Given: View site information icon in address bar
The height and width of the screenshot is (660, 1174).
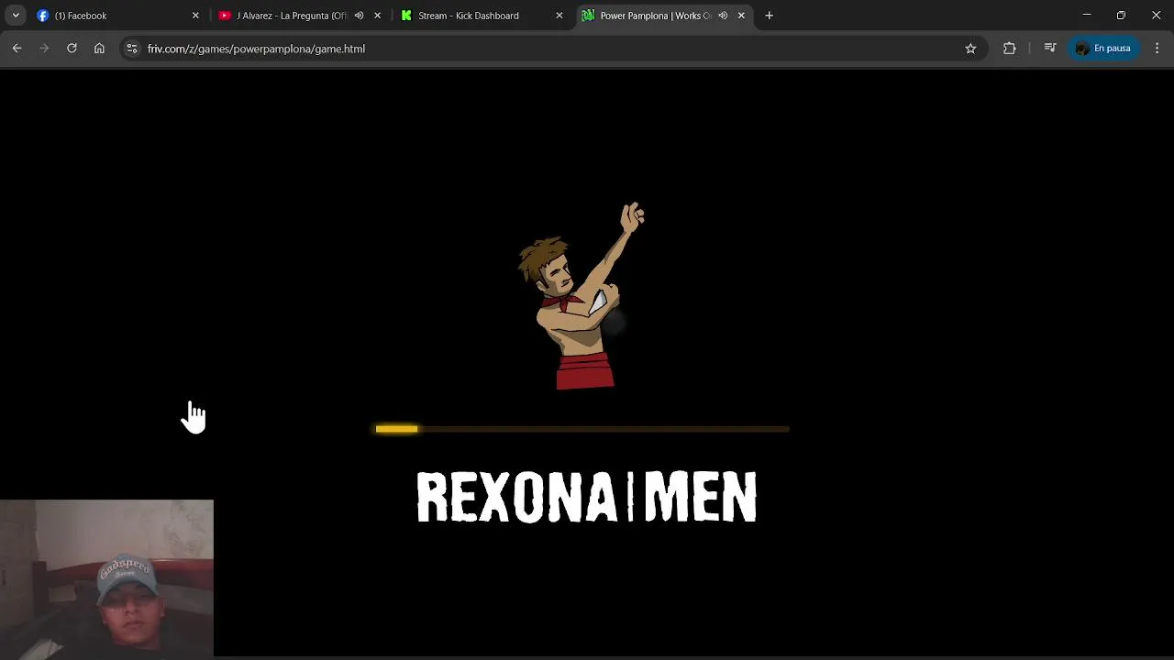Looking at the screenshot, I should click(132, 49).
